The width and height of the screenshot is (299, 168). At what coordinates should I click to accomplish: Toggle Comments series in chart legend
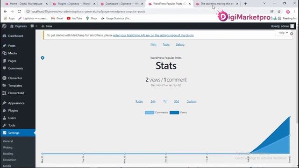click(x=156, y=112)
